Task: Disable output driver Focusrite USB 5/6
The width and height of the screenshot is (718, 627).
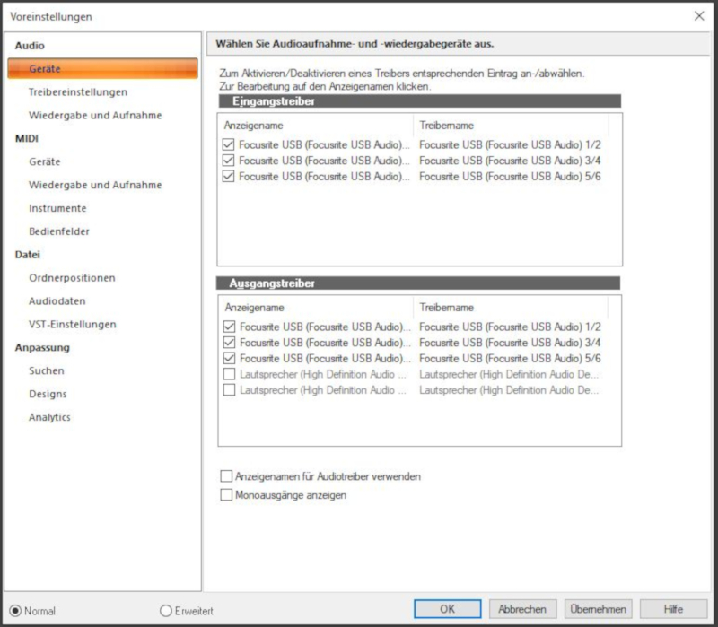Action: click(x=229, y=359)
